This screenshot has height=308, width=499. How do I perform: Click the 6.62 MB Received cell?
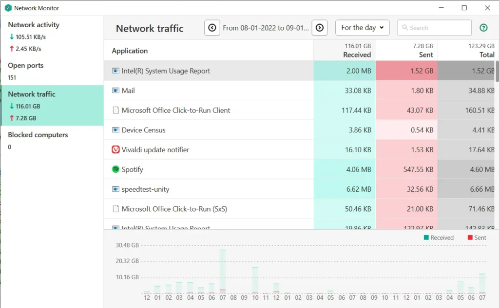click(345, 189)
